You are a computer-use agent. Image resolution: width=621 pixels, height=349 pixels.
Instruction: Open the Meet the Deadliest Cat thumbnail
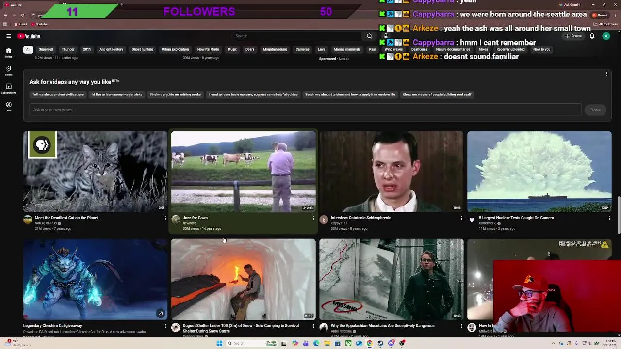[95, 172]
